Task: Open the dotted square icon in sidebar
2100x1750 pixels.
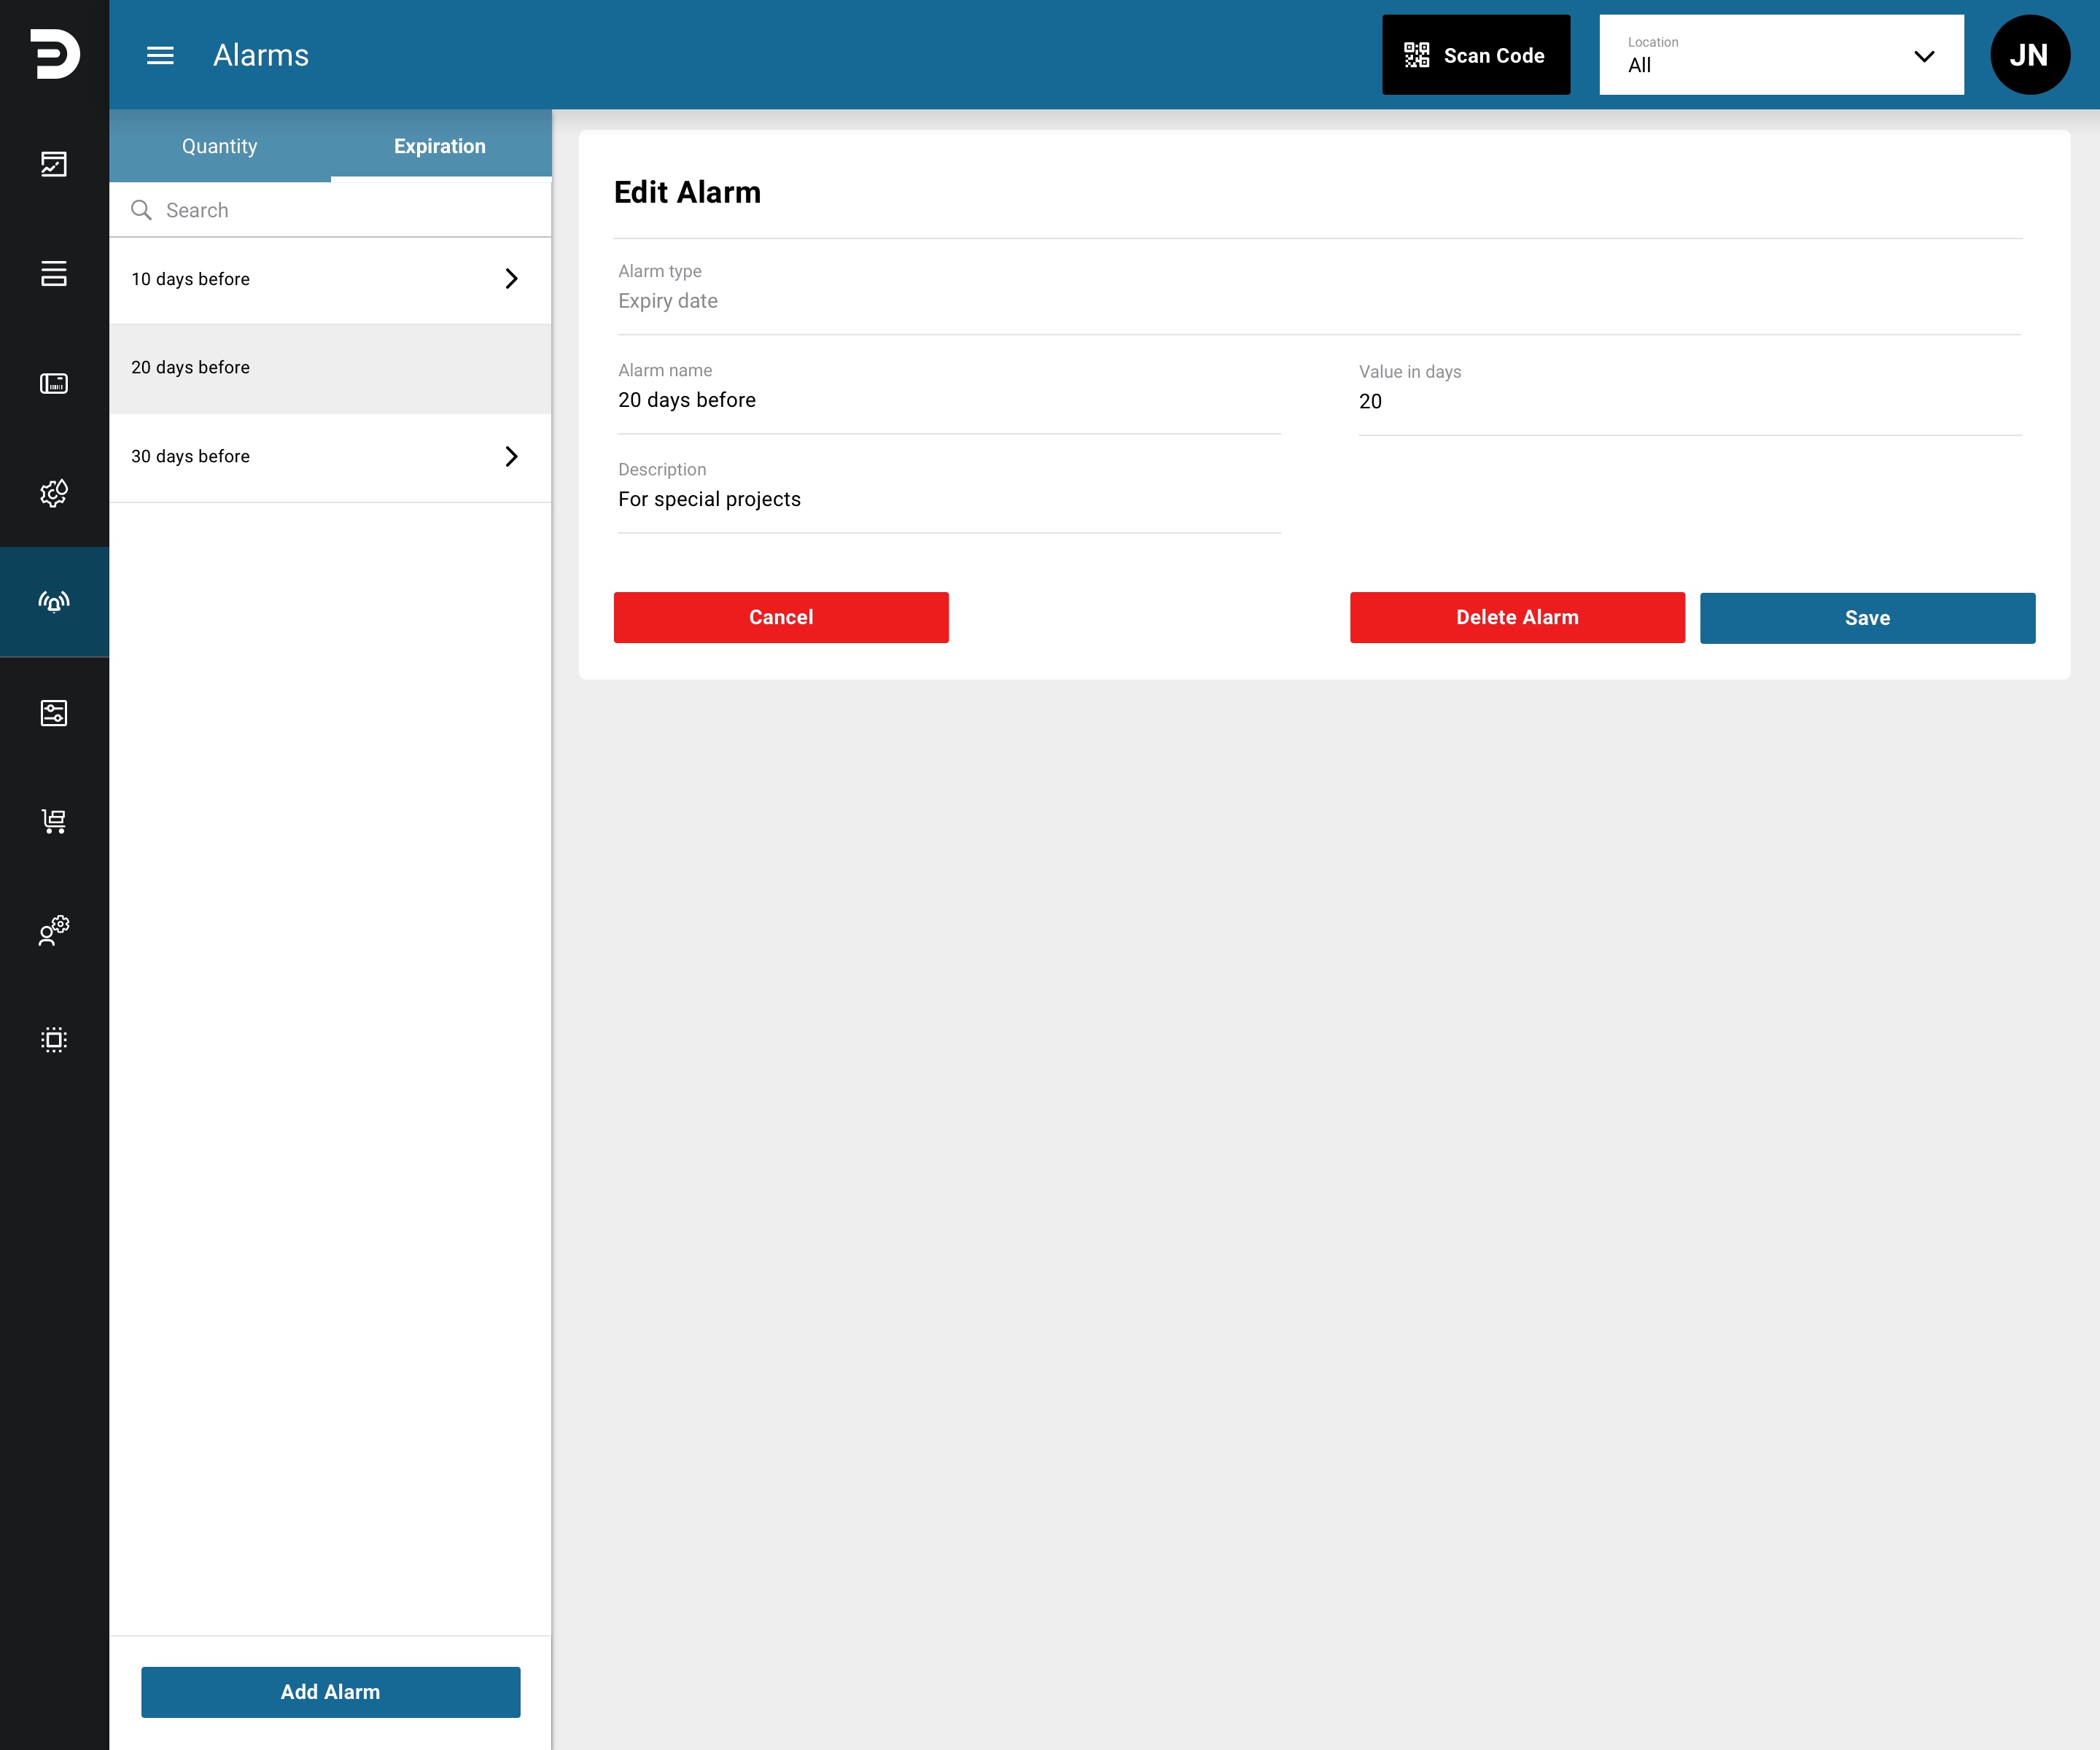Action: pyautogui.click(x=54, y=1039)
